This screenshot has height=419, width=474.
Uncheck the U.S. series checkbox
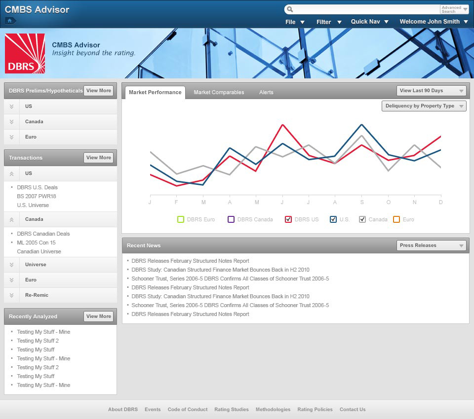(333, 219)
